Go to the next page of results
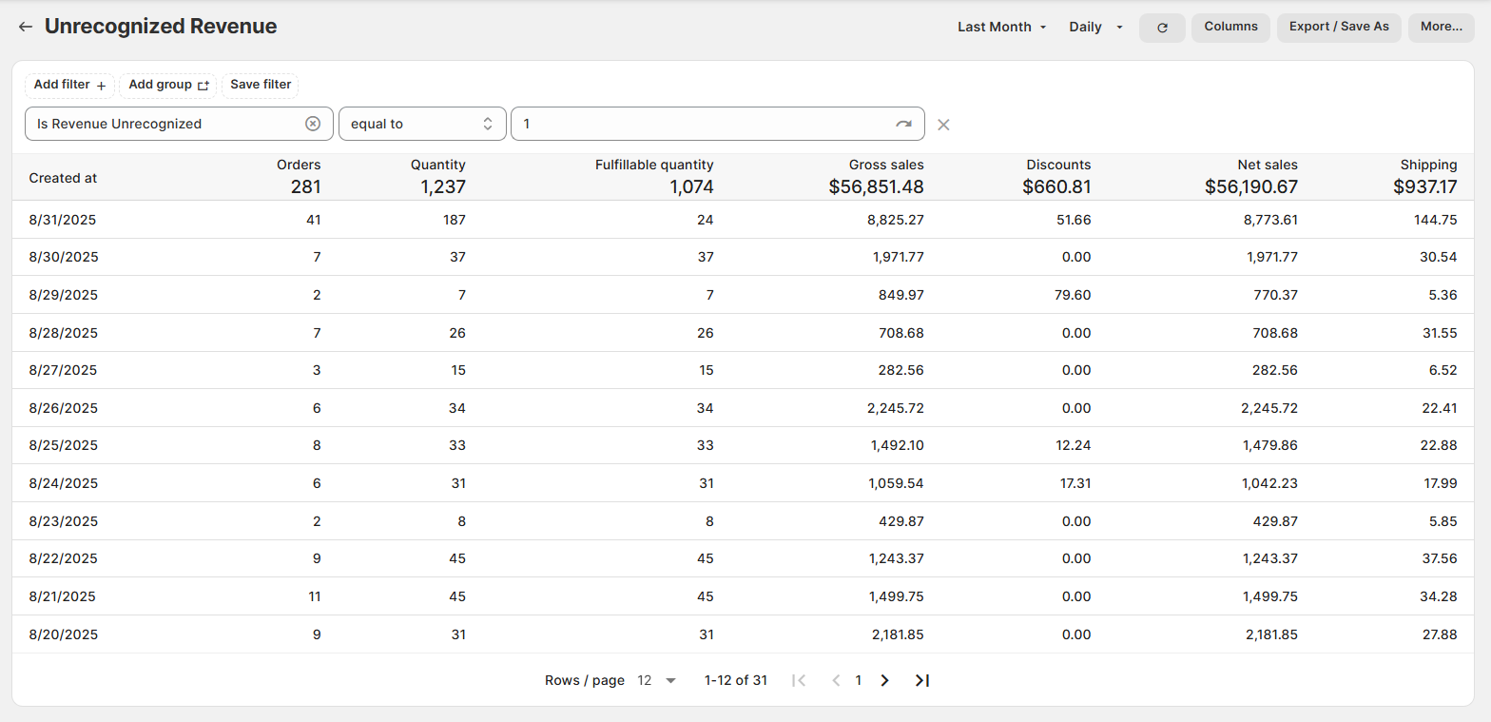1491x722 pixels. point(884,680)
